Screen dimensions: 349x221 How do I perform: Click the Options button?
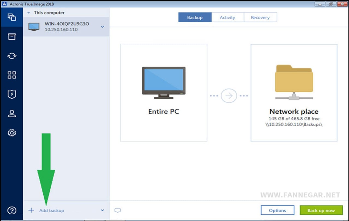(277, 210)
